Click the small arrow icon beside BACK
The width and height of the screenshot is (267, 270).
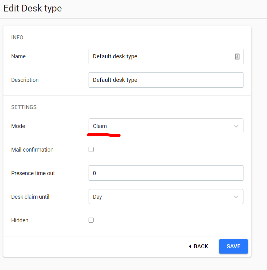[x=190, y=246]
